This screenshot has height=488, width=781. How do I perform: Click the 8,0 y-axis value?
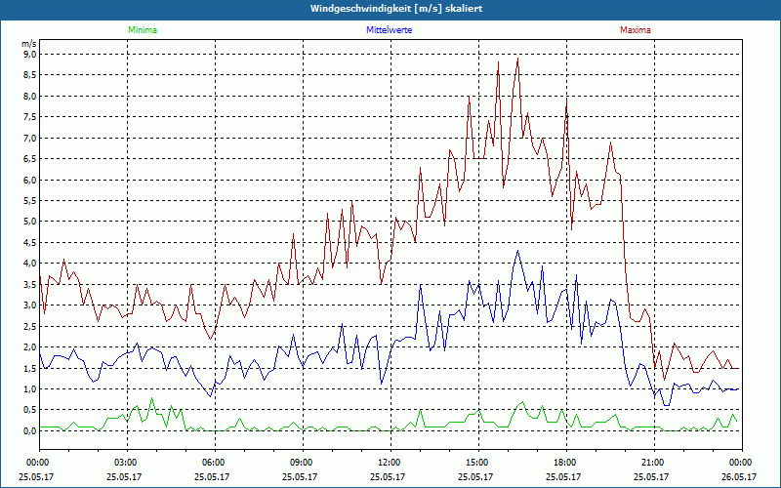(30, 96)
